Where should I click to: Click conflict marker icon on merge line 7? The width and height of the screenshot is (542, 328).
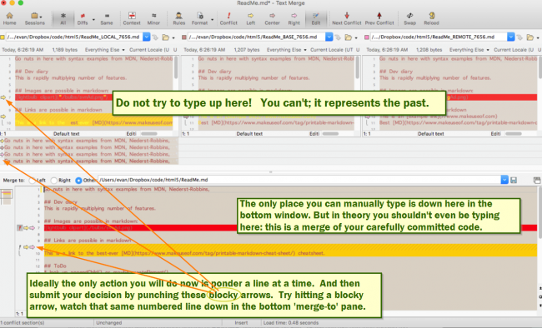20,227
